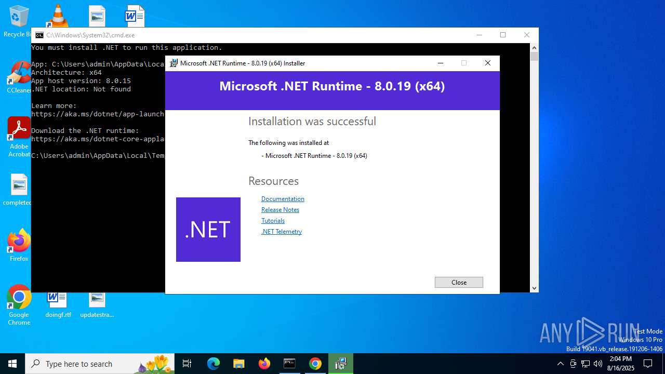The height and width of the screenshot is (374, 665).
Task: Select the image file icon beside VLC
Action: tap(97, 16)
